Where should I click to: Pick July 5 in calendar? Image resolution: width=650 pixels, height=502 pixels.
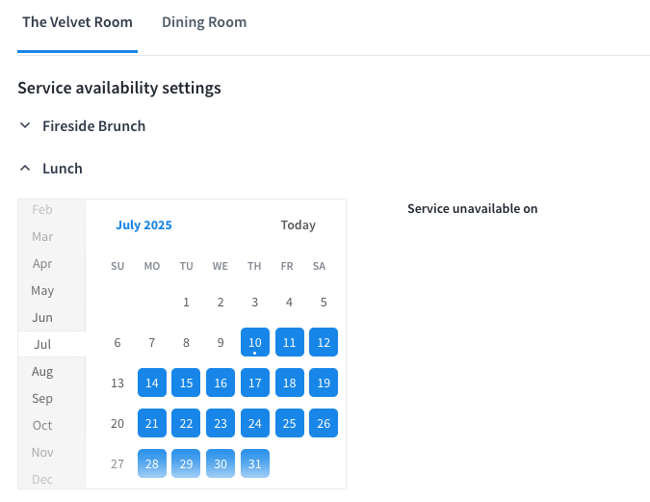[x=324, y=302]
